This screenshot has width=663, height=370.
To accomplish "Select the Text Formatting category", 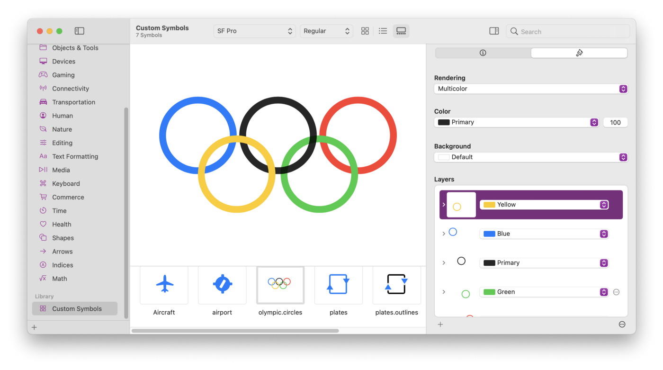I will tap(75, 156).
